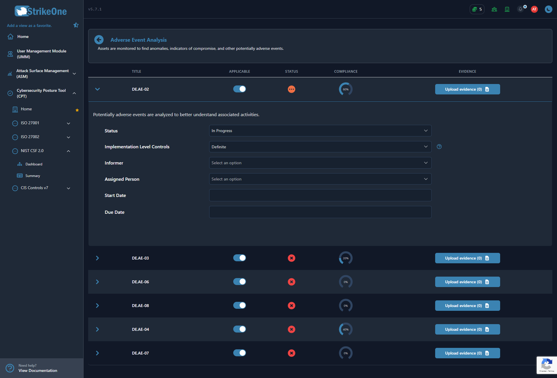The height and width of the screenshot is (378, 557).
Task: Toggle DE.AE-08 applicable switch
Action: click(x=240, y=305)
